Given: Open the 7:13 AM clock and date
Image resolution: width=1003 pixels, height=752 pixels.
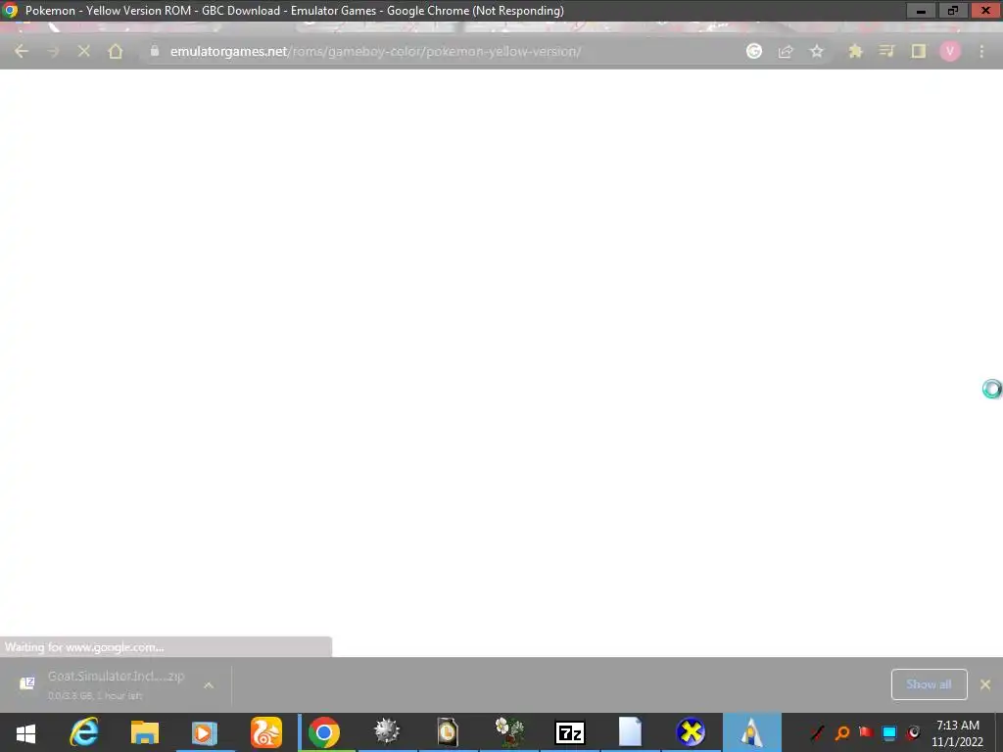Looking at the screenshot, I should point(958,733).
